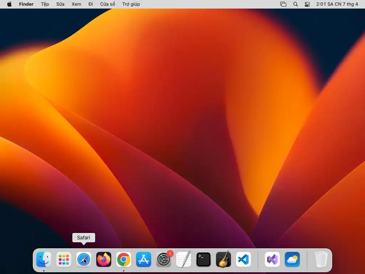The height and width of the screenshot is (274, 365).
Task: Open Control Center in menu bar
Action: 307,4
